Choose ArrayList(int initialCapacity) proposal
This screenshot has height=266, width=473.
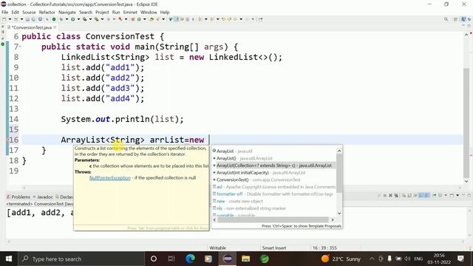(274, 172)
